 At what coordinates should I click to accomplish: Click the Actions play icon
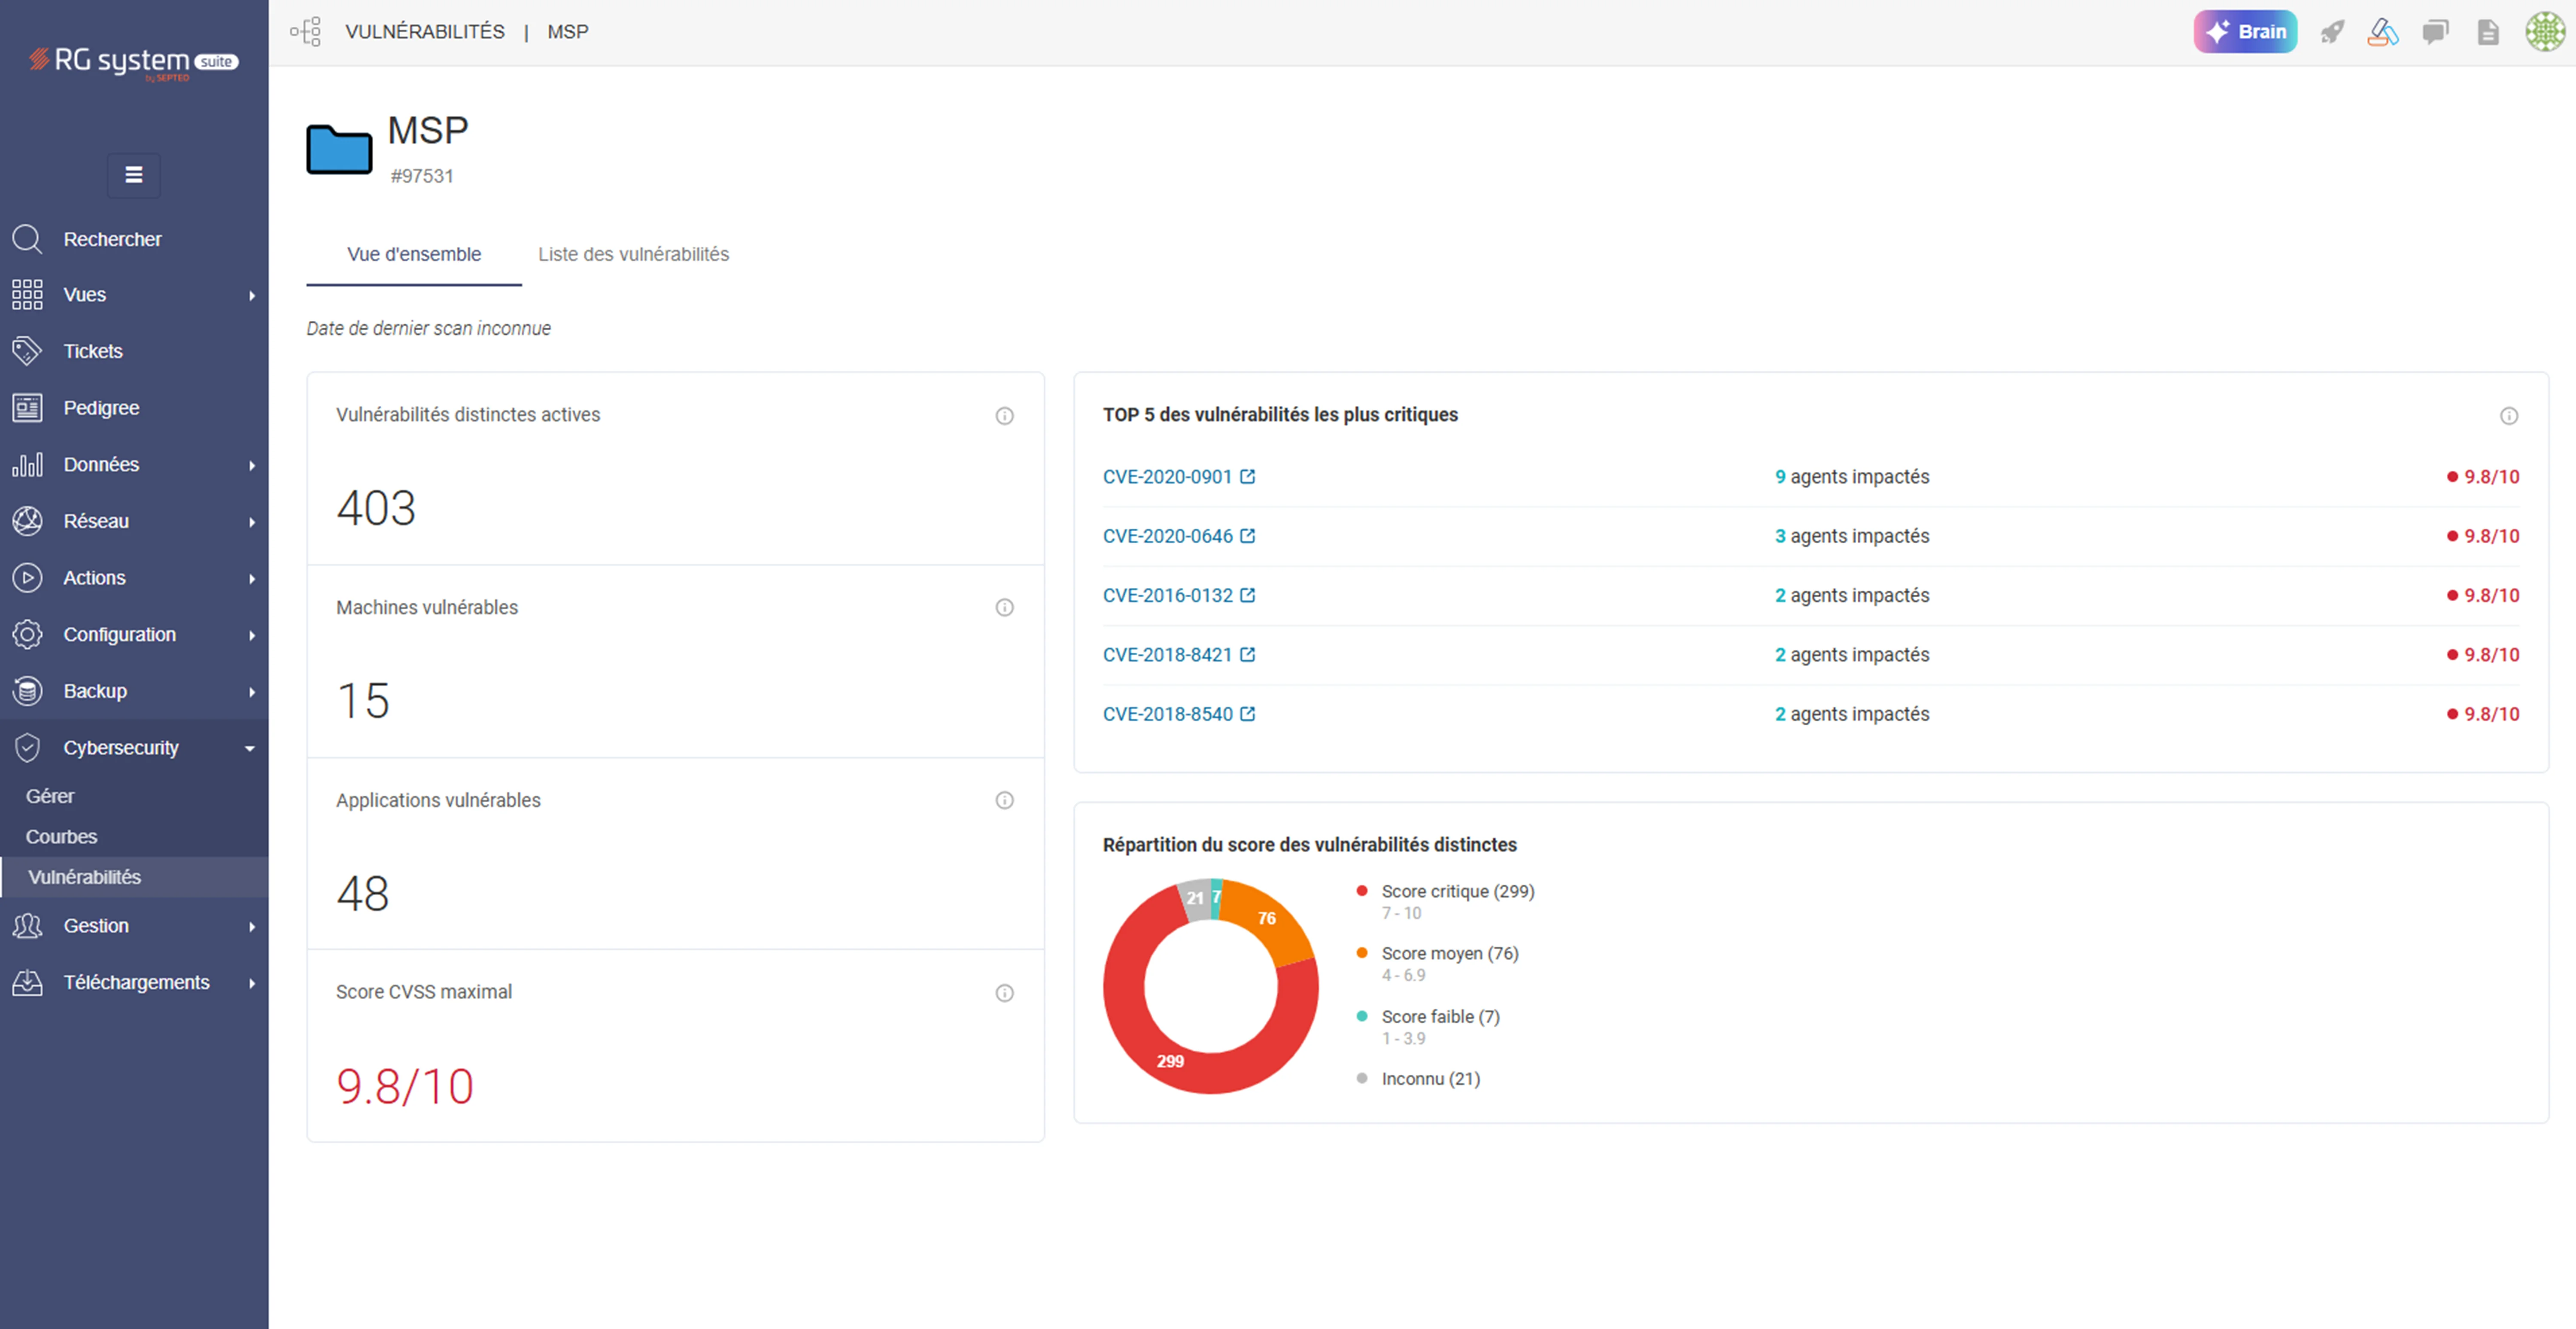point(27,578)
